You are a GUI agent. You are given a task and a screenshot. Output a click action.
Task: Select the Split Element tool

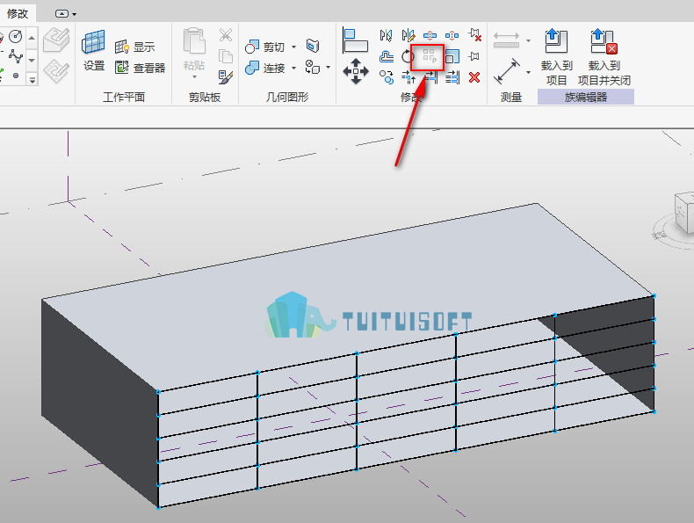point(430,35)
